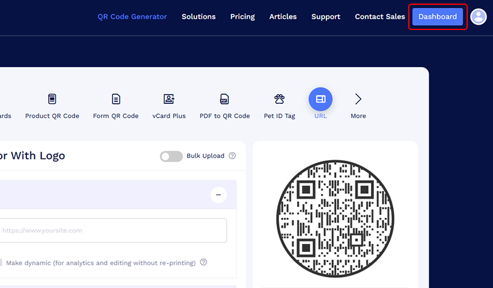Screen dimensions: 493x288
Task: Check the Make dynamic checkbox
Action: (x=1, y=263)
